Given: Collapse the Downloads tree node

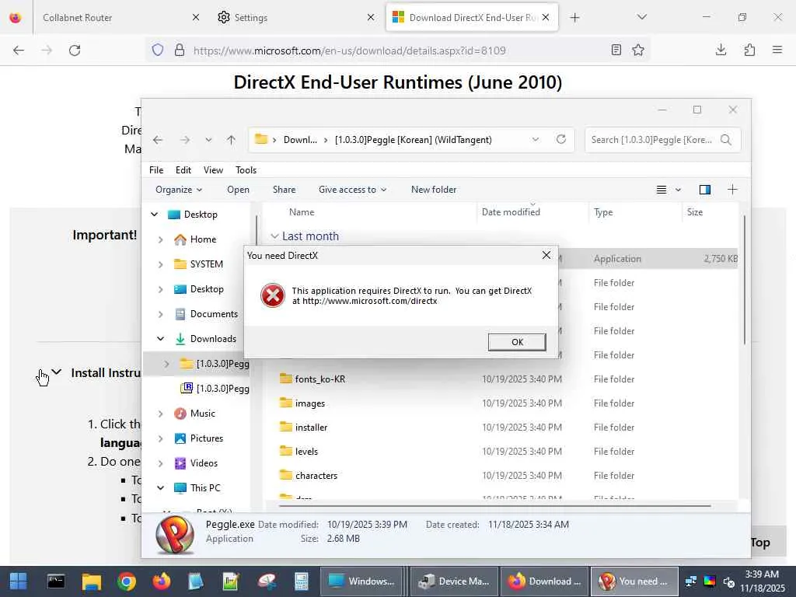Looking at the screenshot, I should coord(160,339).
